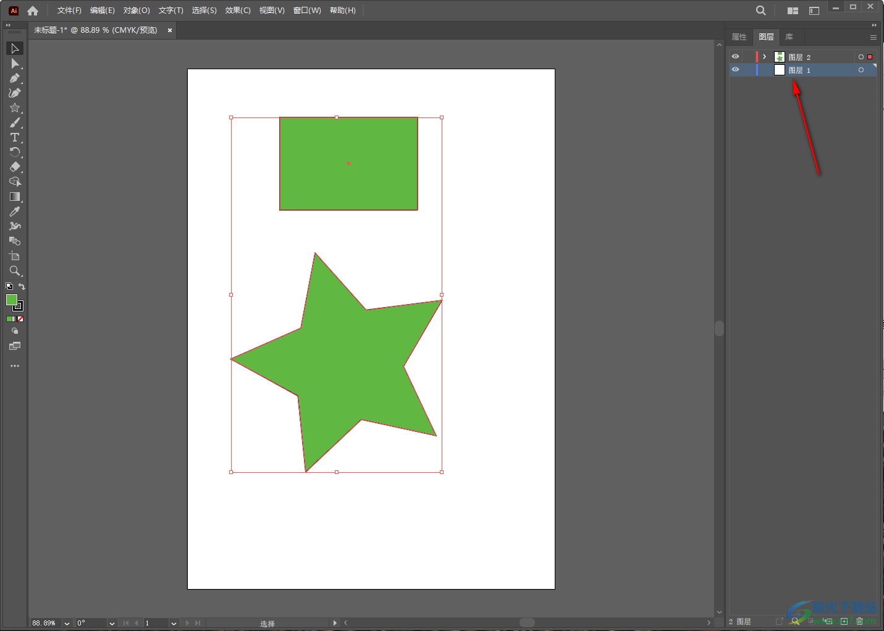Open status bar display options arrow
884x631 pixels.
coord(335,623)
